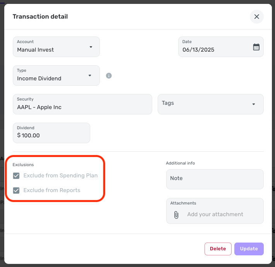Click the Add your attachment text
275x267 pixels.
pyautogui.click(x=215, y=214)
